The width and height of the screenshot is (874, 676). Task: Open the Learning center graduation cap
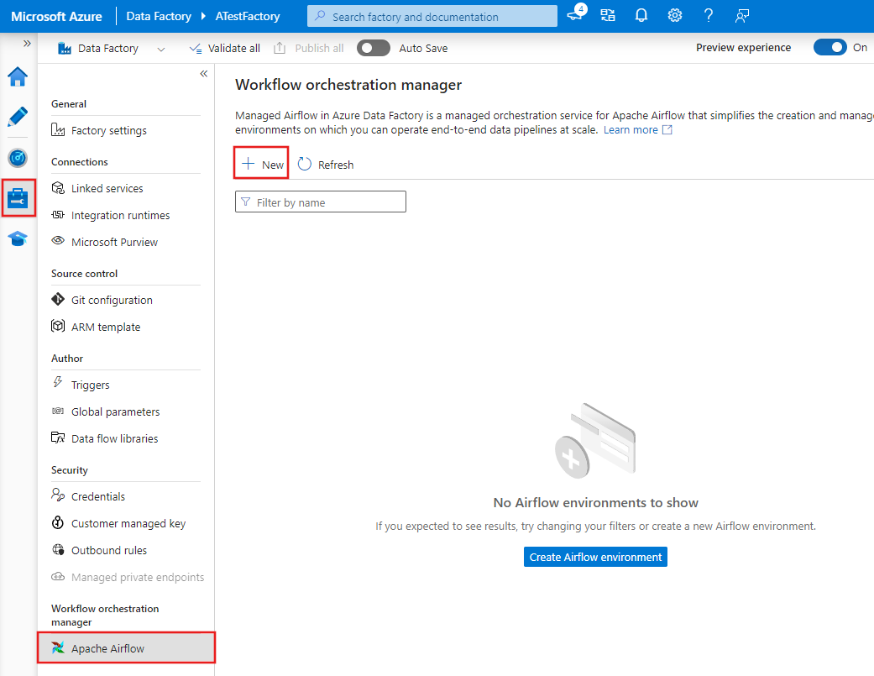pos(18,239)
